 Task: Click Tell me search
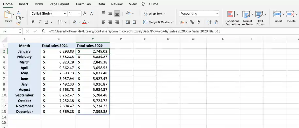(x=150, y=4)
